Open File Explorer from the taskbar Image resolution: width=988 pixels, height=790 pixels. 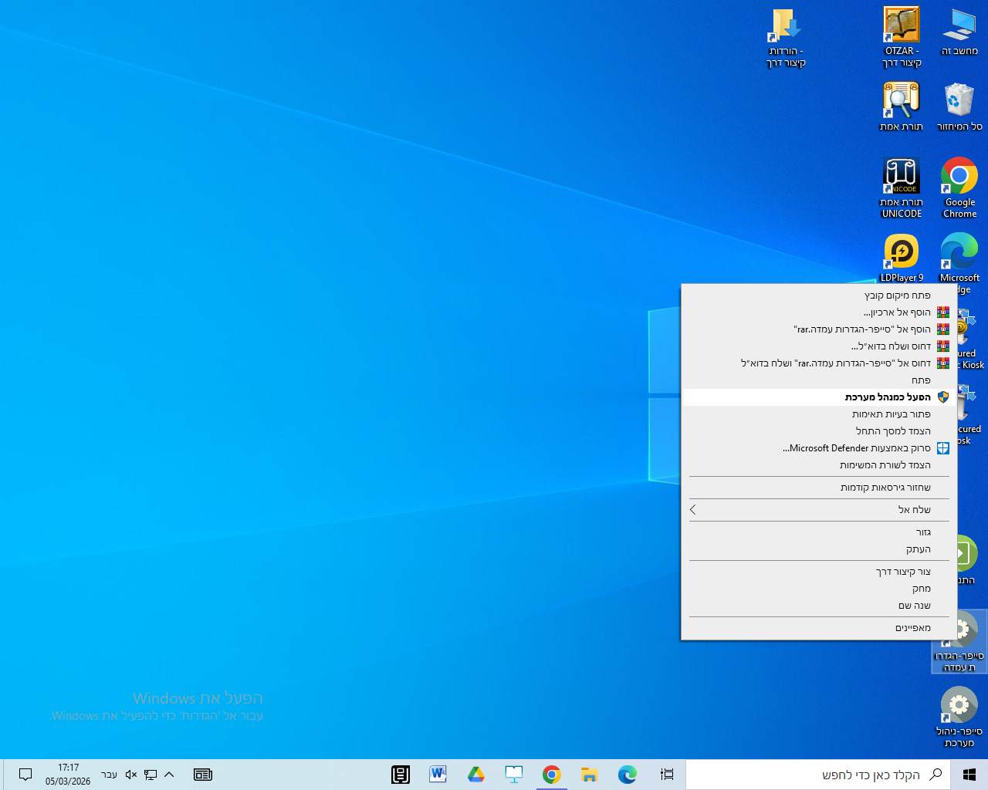[590, 775]
